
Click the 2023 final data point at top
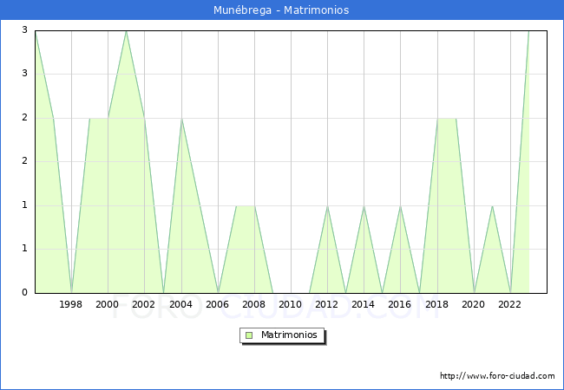point(528,31)
